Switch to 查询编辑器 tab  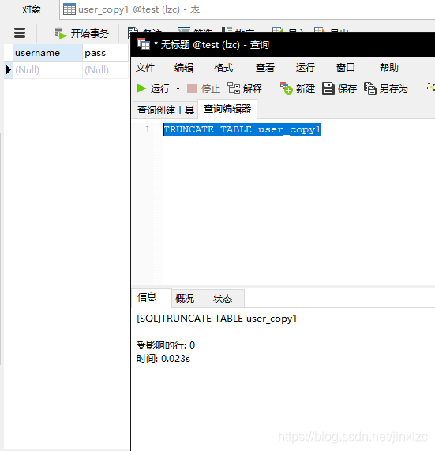click(227, 109)
